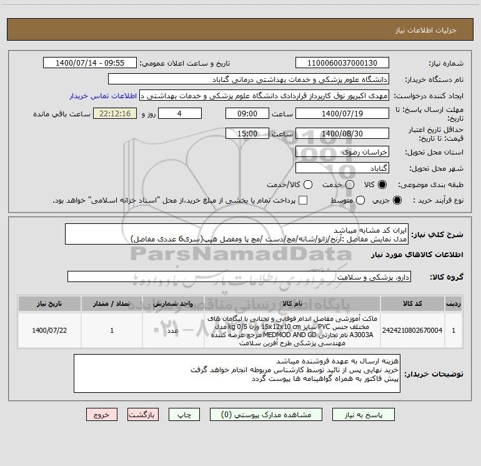Select the جزیی purchase type radio
This screenshot has width=481, height=466.
(397, 201)
